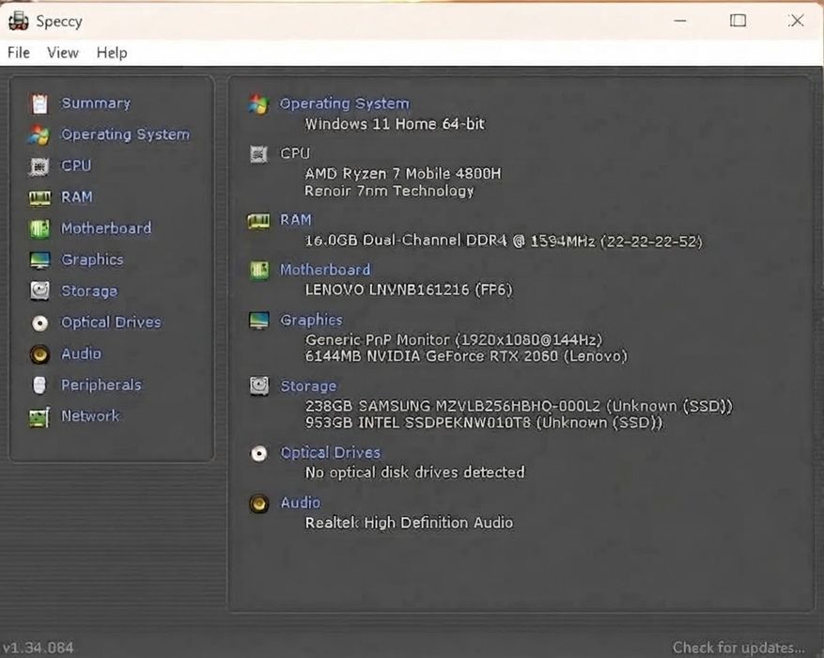This screenshot has width=824, height=658.
Task: Click the Summary clipboard icon in sidebar
Action: point(39,103)
